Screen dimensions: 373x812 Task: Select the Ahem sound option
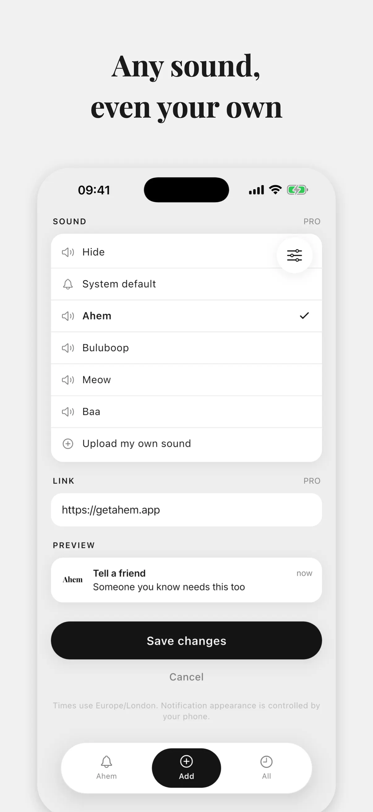click(x=186, y=316)
